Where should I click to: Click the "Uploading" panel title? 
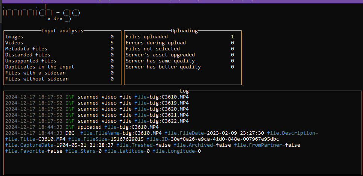pos(184,31)
